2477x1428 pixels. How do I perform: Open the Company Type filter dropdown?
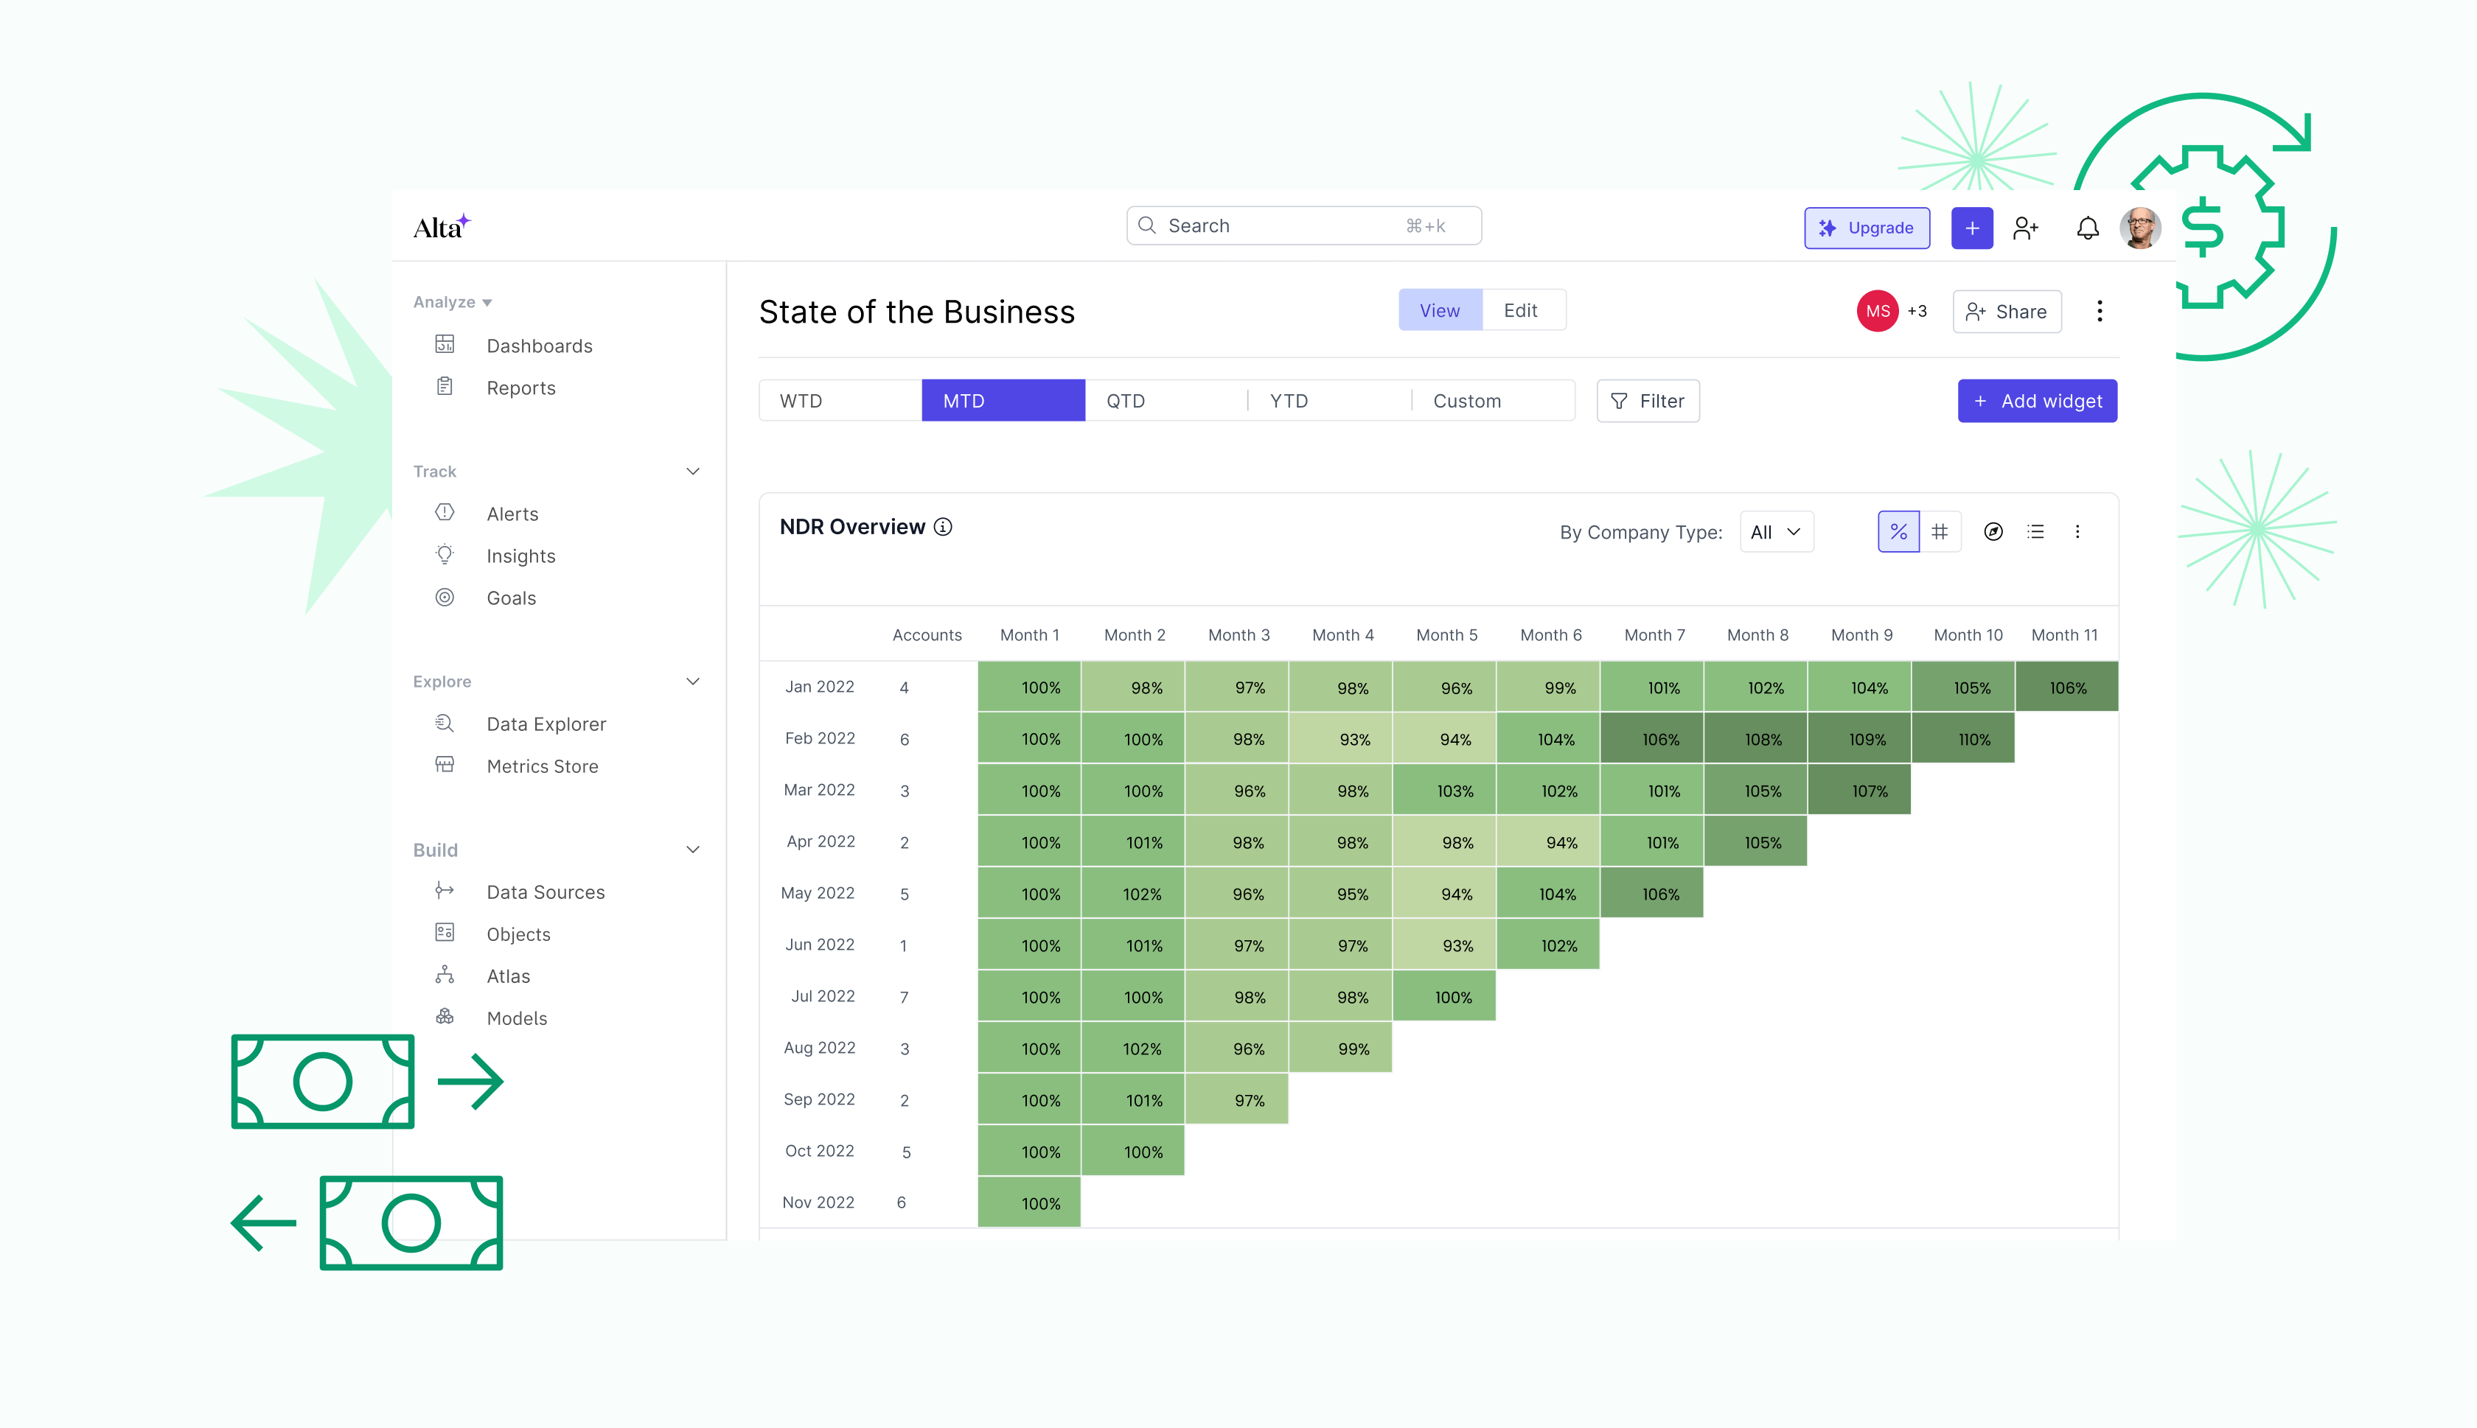1776,531
